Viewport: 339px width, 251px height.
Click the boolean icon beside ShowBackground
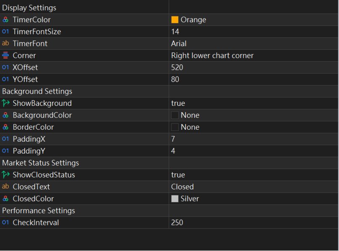(x=5, y=103)
